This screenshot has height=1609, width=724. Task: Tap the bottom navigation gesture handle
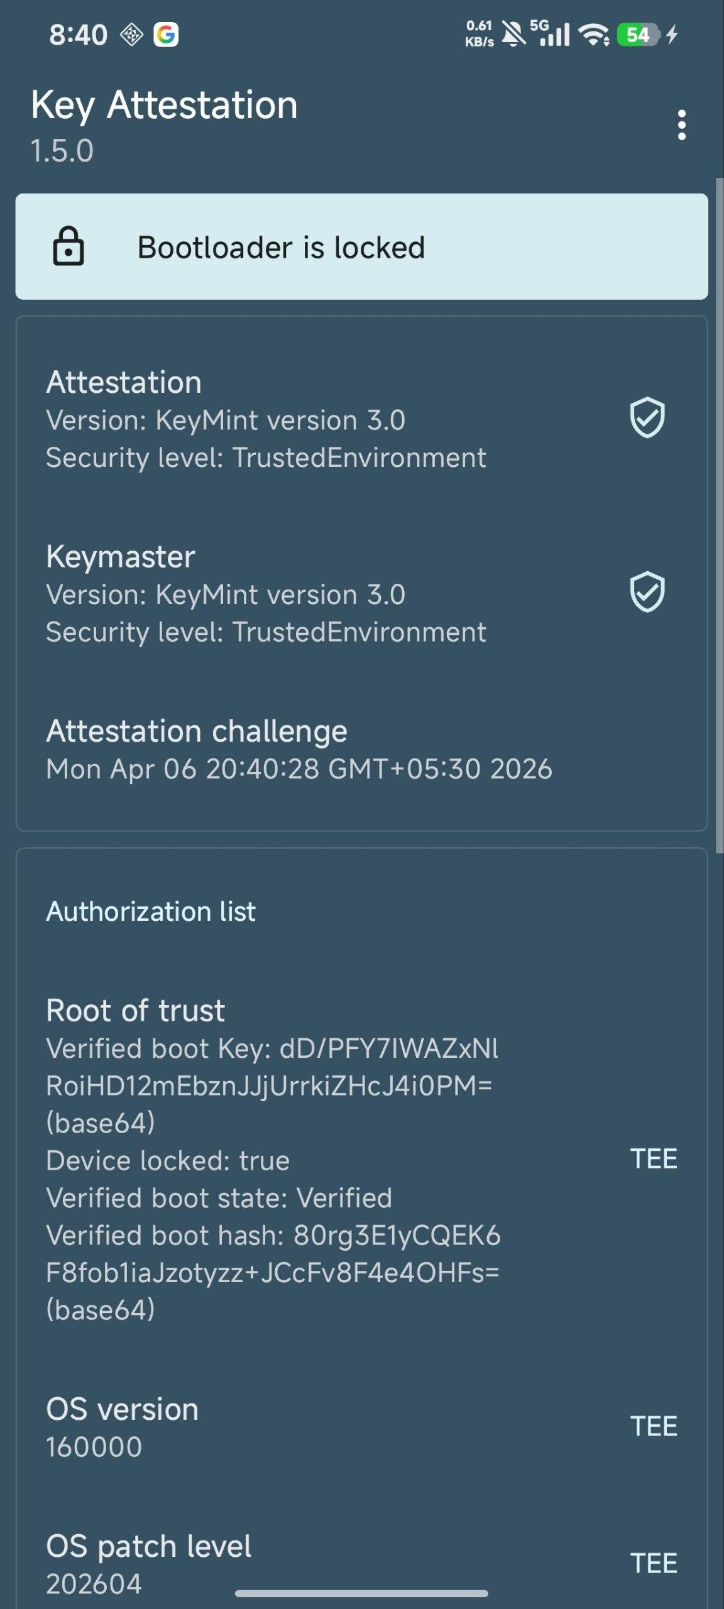tap(361, 1593)
